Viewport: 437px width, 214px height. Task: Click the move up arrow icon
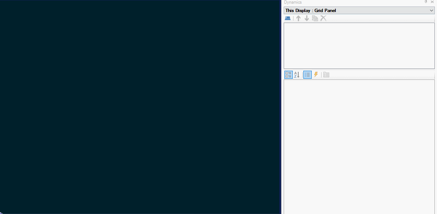click(x=298, y=18)
